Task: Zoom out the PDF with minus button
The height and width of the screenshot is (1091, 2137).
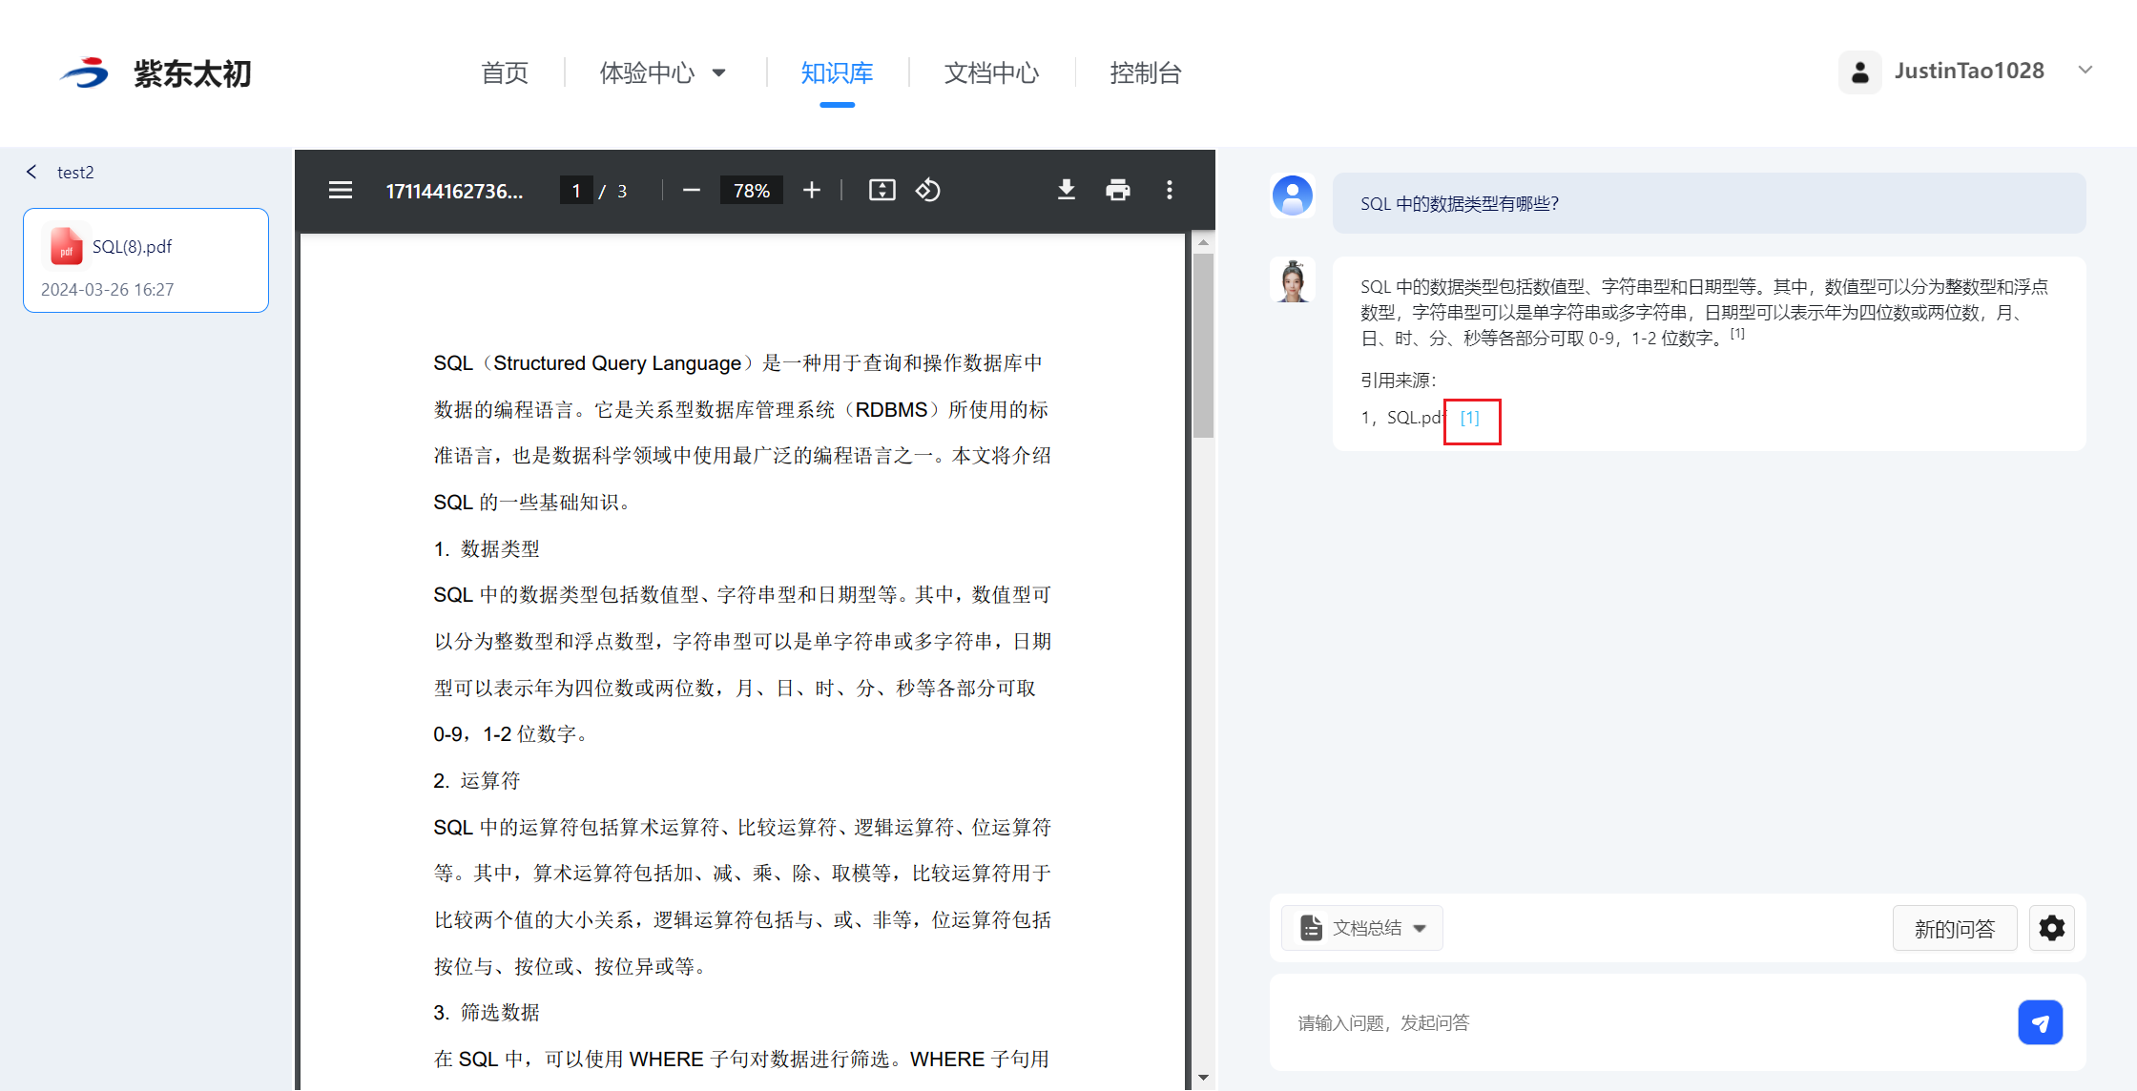Action: pos(692,191)
